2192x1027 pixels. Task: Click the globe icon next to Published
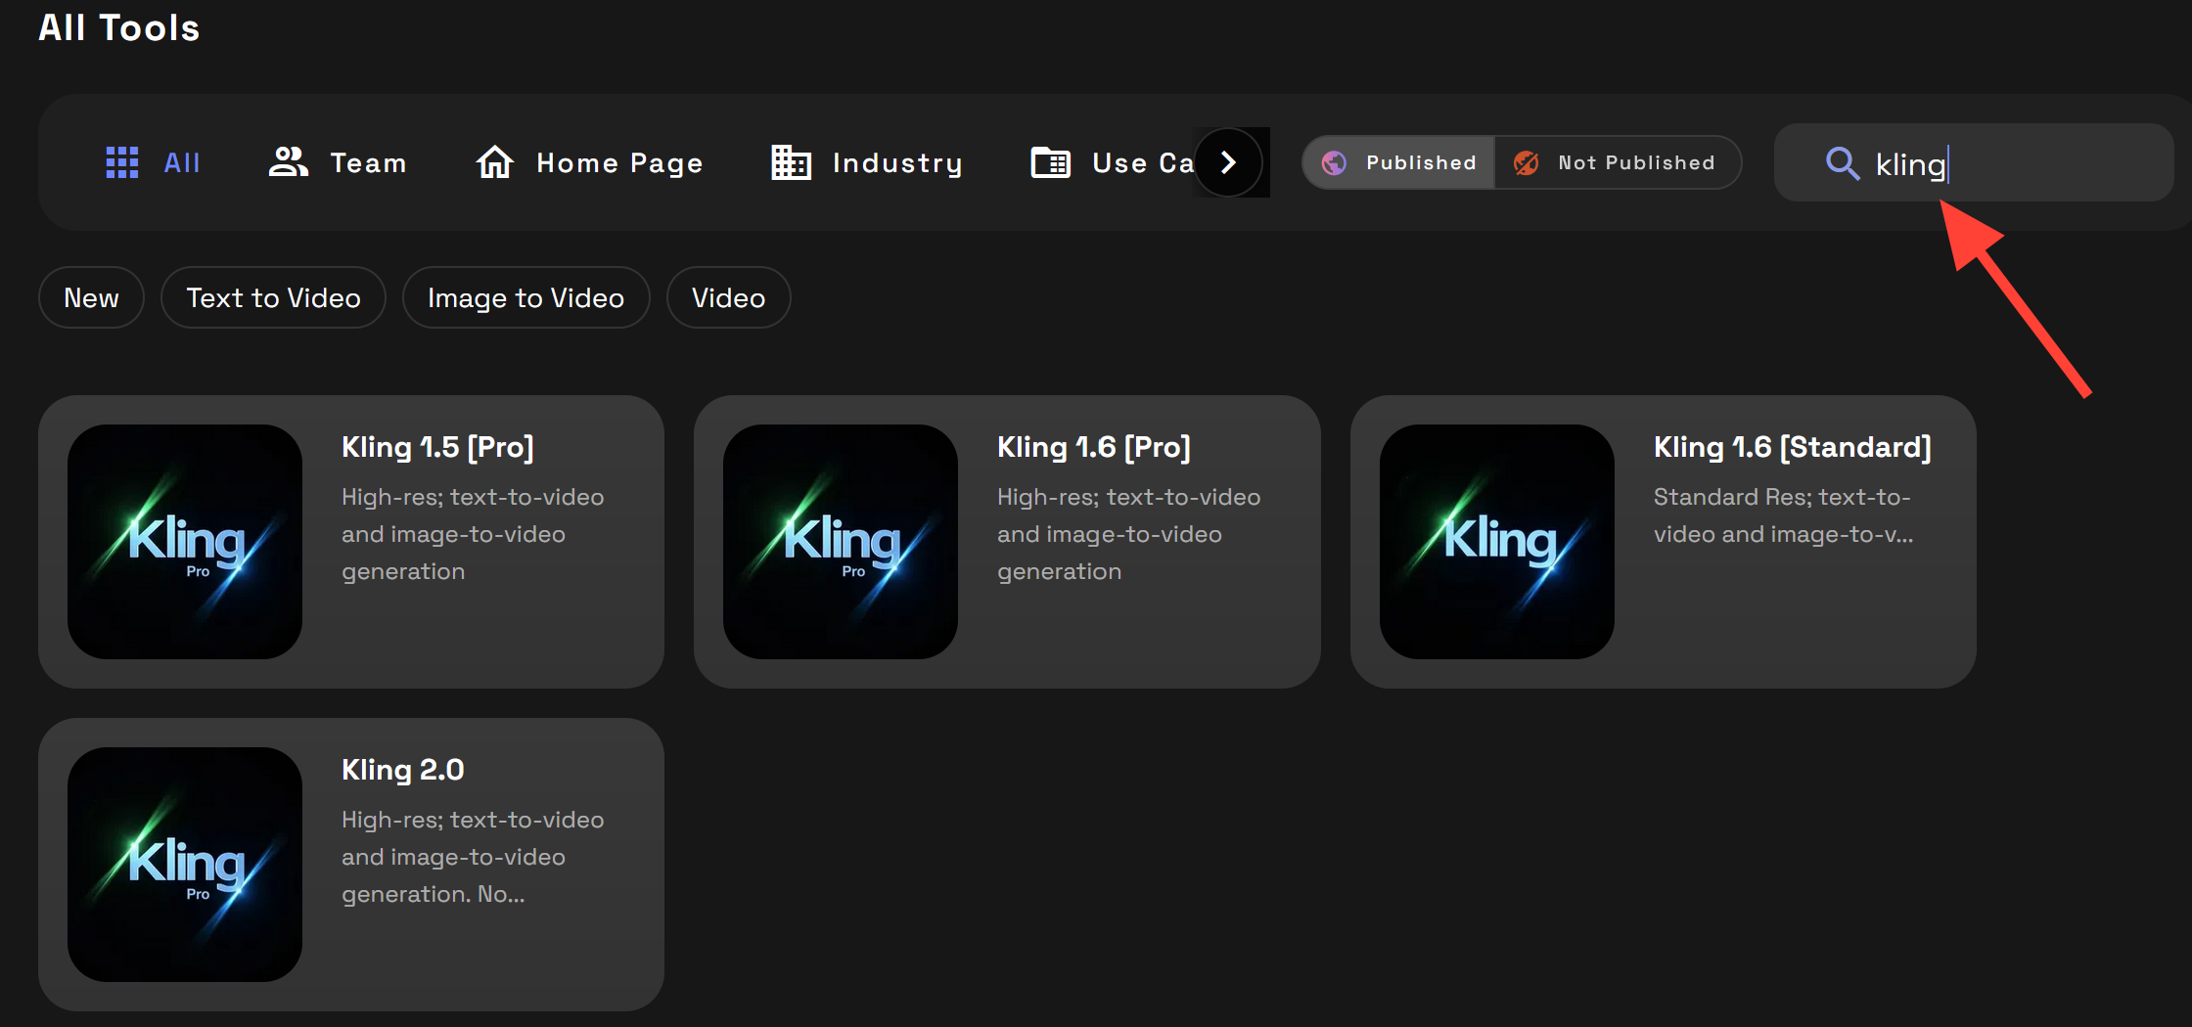(1334, 162)
